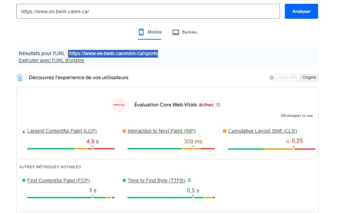
Task: Click the red échec status word
Action: (x=207, y=105)
